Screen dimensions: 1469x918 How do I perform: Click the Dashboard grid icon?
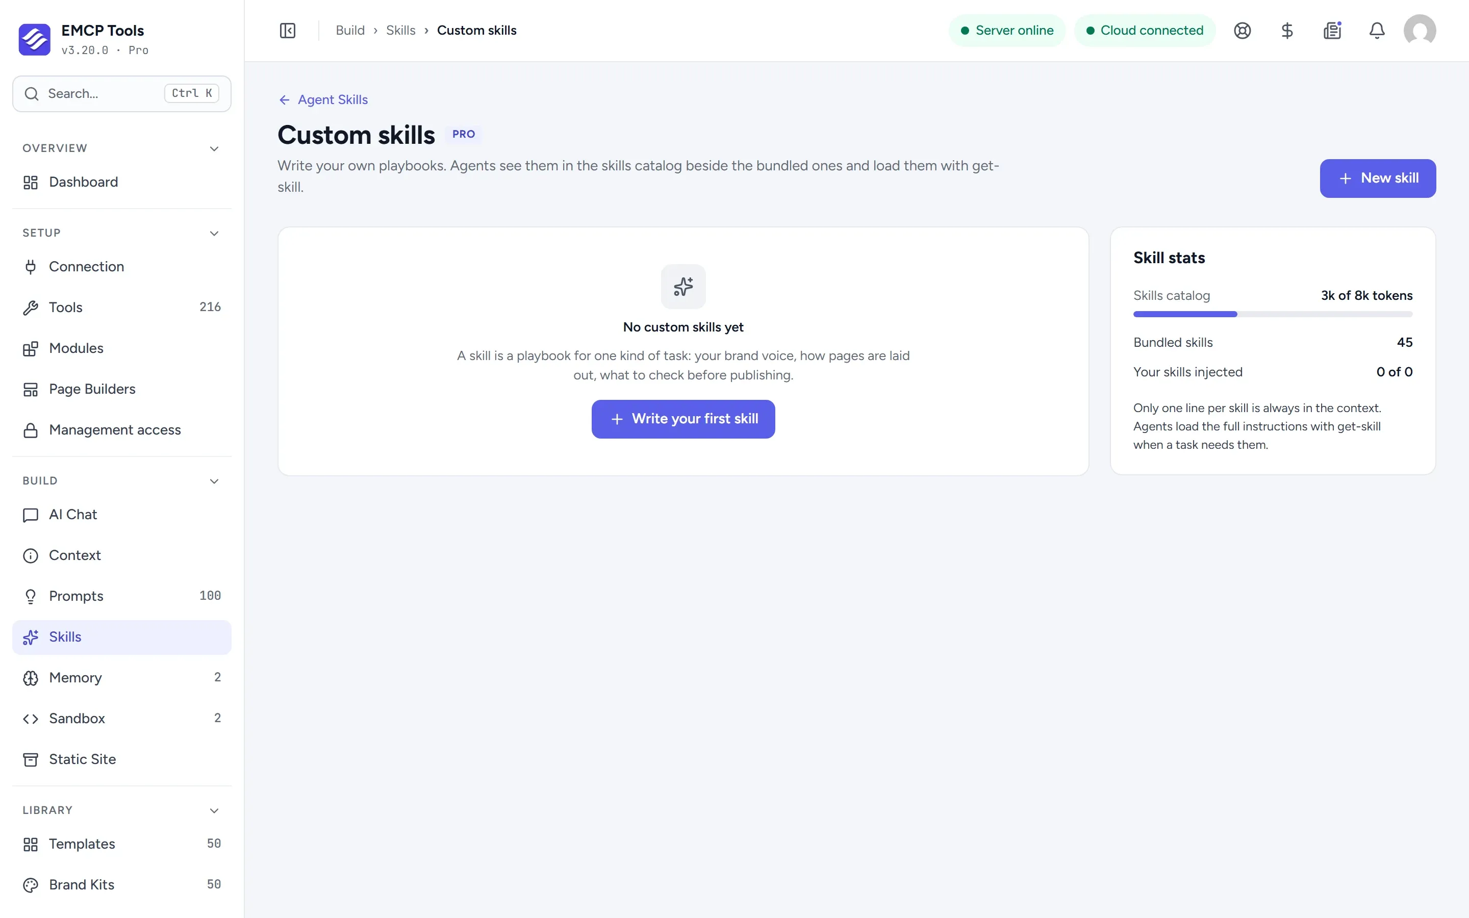click(31, 182)
